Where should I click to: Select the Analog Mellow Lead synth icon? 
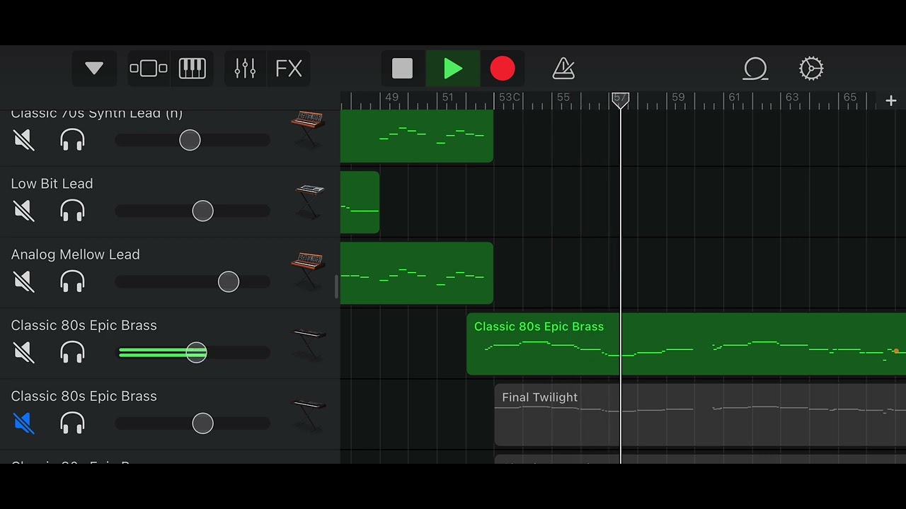[308, 271]
